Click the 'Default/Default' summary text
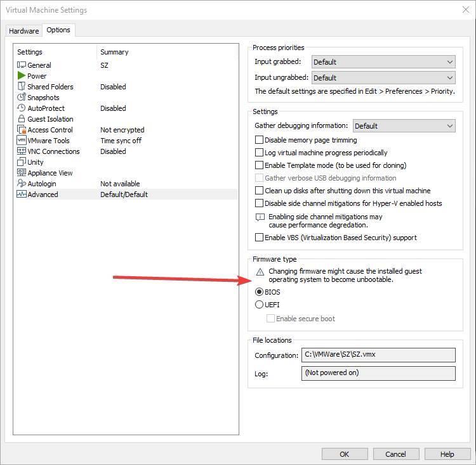 pos(124,194)
